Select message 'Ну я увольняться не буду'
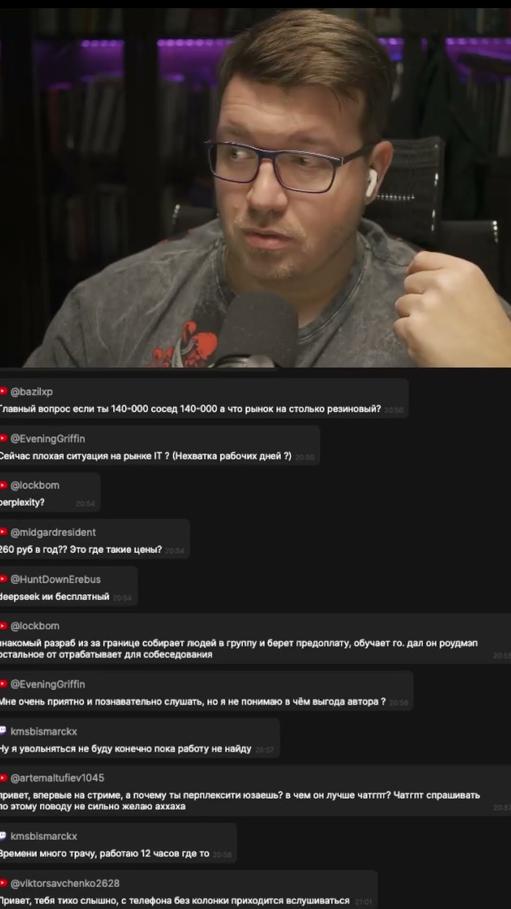The width and height of the screenshot is (511, 909). [125, 749]
